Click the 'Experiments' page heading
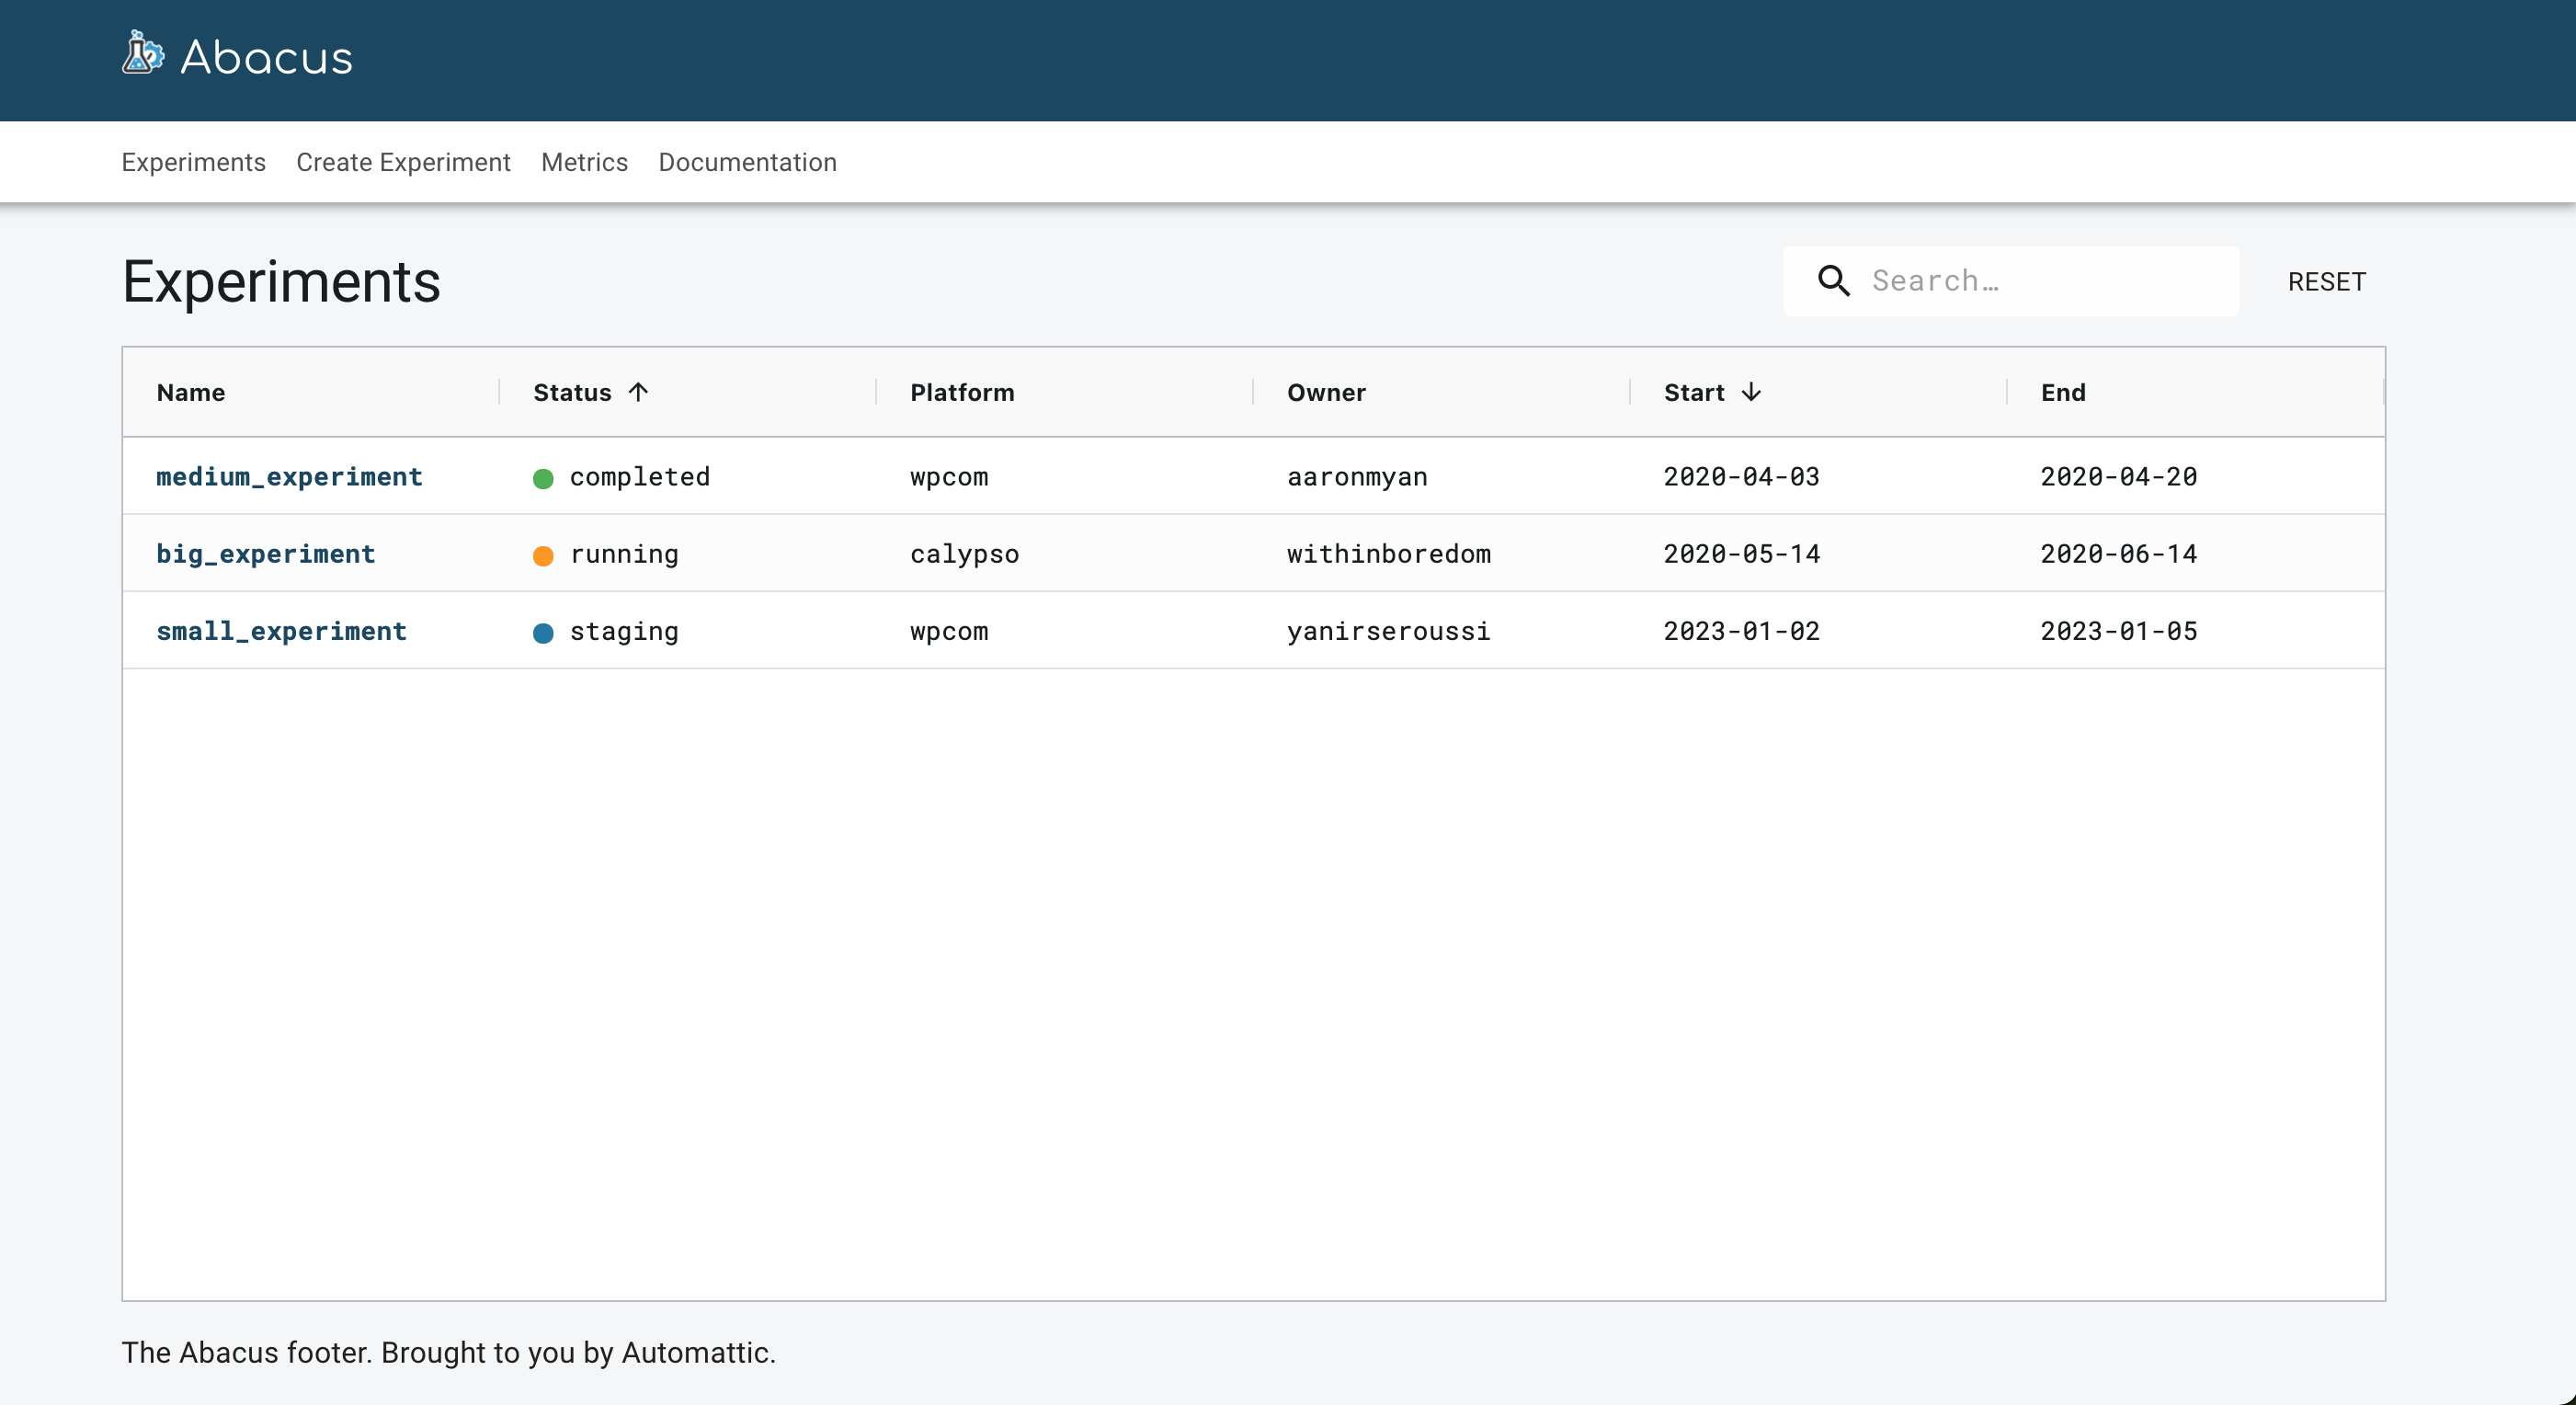The width and height of the screenshot is (2576, 1405). tap(281, 282)
